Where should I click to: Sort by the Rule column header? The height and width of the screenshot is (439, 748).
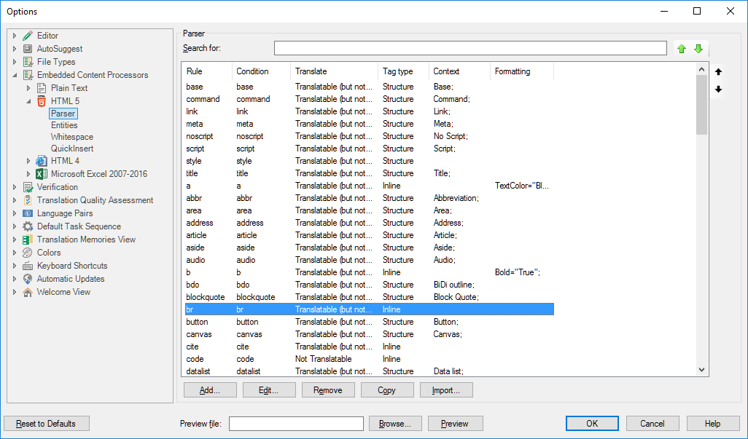[207, 71]
